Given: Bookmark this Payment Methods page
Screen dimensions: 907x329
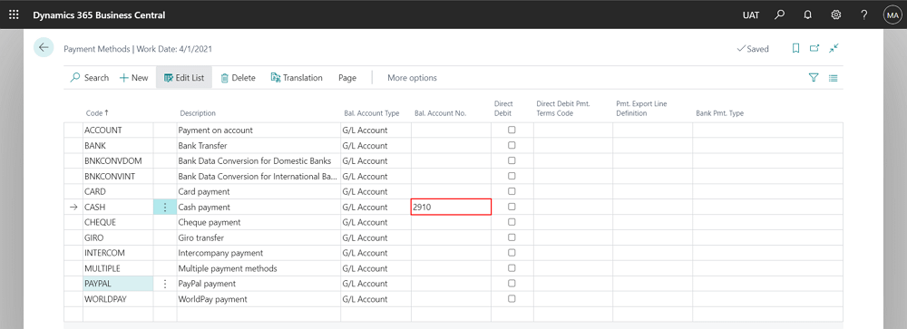Looking at the screenshot, I should coord(796,49).
